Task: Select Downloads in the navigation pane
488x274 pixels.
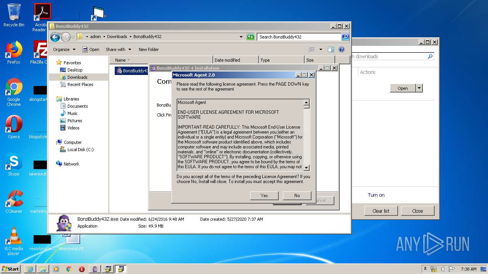Action: (x=74, y=77)
